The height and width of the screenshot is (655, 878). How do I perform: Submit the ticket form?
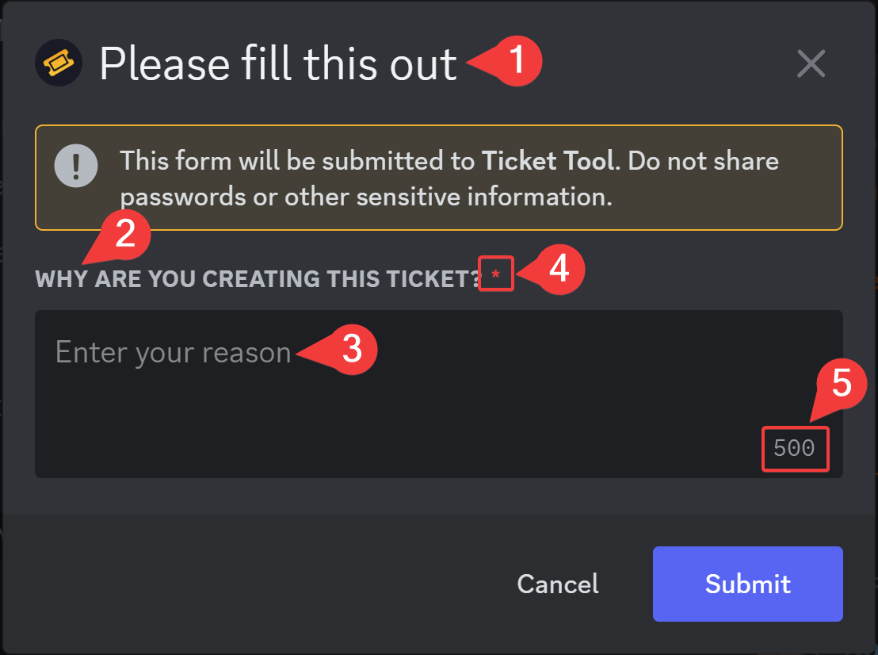(x=747, y=584)
